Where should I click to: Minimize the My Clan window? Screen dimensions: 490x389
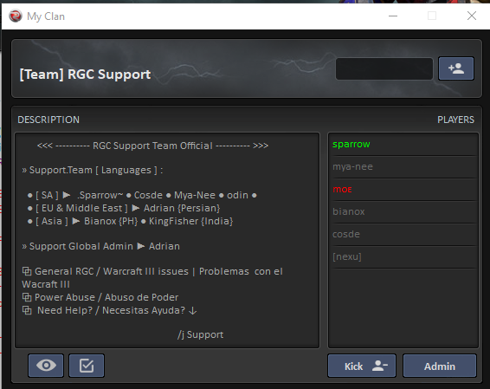tap(393, 16)
